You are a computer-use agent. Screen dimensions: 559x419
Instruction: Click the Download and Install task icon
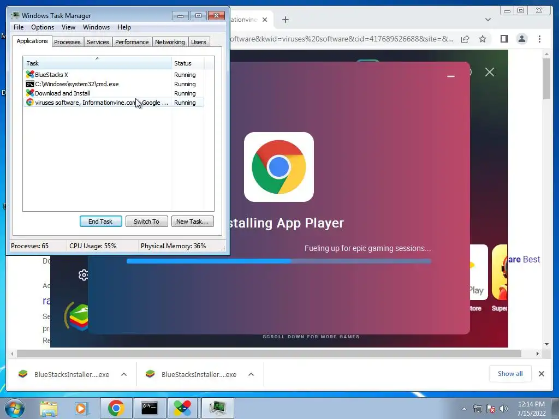(x=30, y=93)
